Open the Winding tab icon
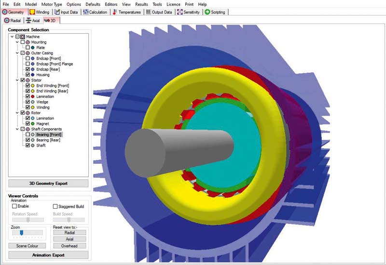386x265 pixels. click(x=32, y=12)
